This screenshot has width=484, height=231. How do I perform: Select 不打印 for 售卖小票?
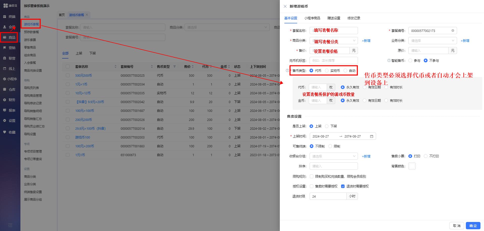click(426, 156)
